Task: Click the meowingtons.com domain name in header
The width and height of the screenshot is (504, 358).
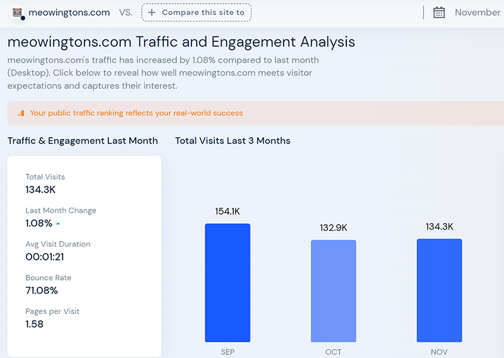Action: [69, 13]
